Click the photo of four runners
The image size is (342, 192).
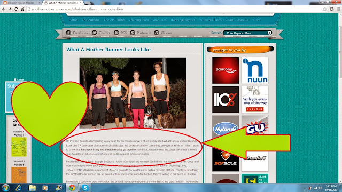[133, 93]
